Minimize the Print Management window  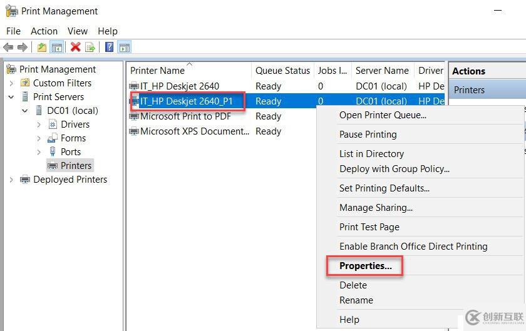tap(498, 11)
